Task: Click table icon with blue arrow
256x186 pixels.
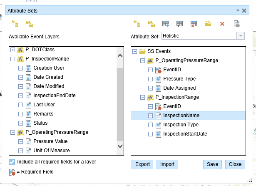Action: coord(165,24)
